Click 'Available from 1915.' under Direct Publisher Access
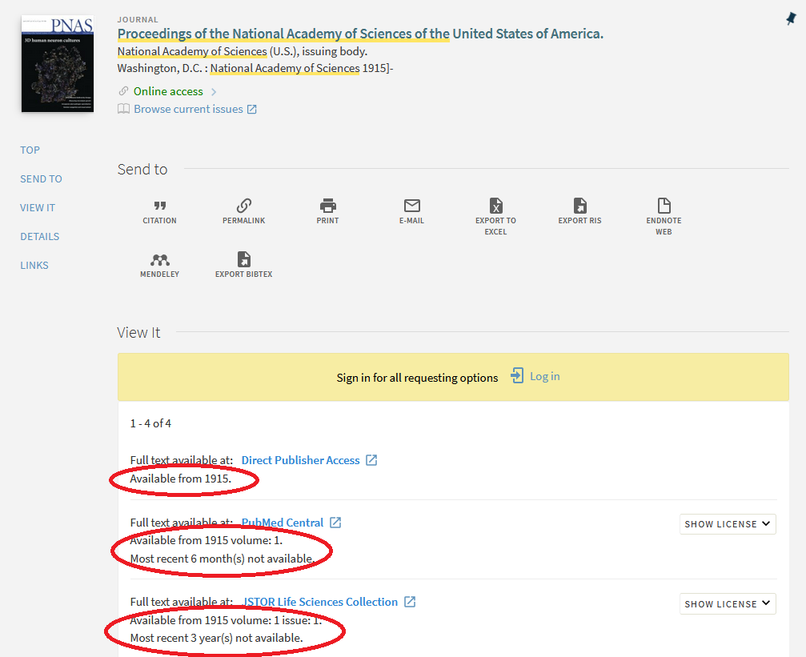806x657 pixels. (x=180, y=479)
